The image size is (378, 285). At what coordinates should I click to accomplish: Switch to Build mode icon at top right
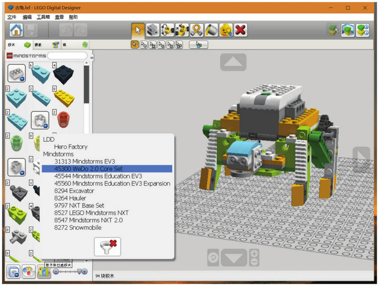point(334,30)
